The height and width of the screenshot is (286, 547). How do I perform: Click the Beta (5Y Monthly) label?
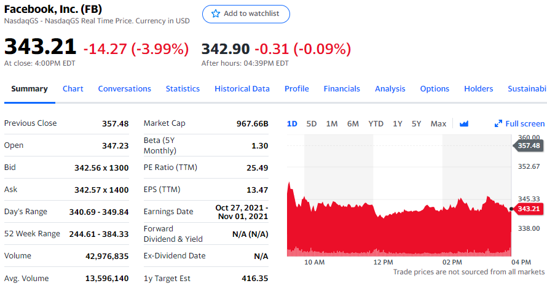point(160,145)
